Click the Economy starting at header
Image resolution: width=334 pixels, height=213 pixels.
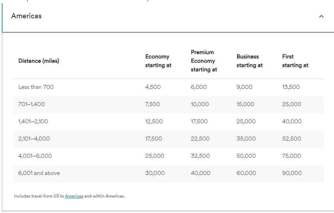coord(158,61)
